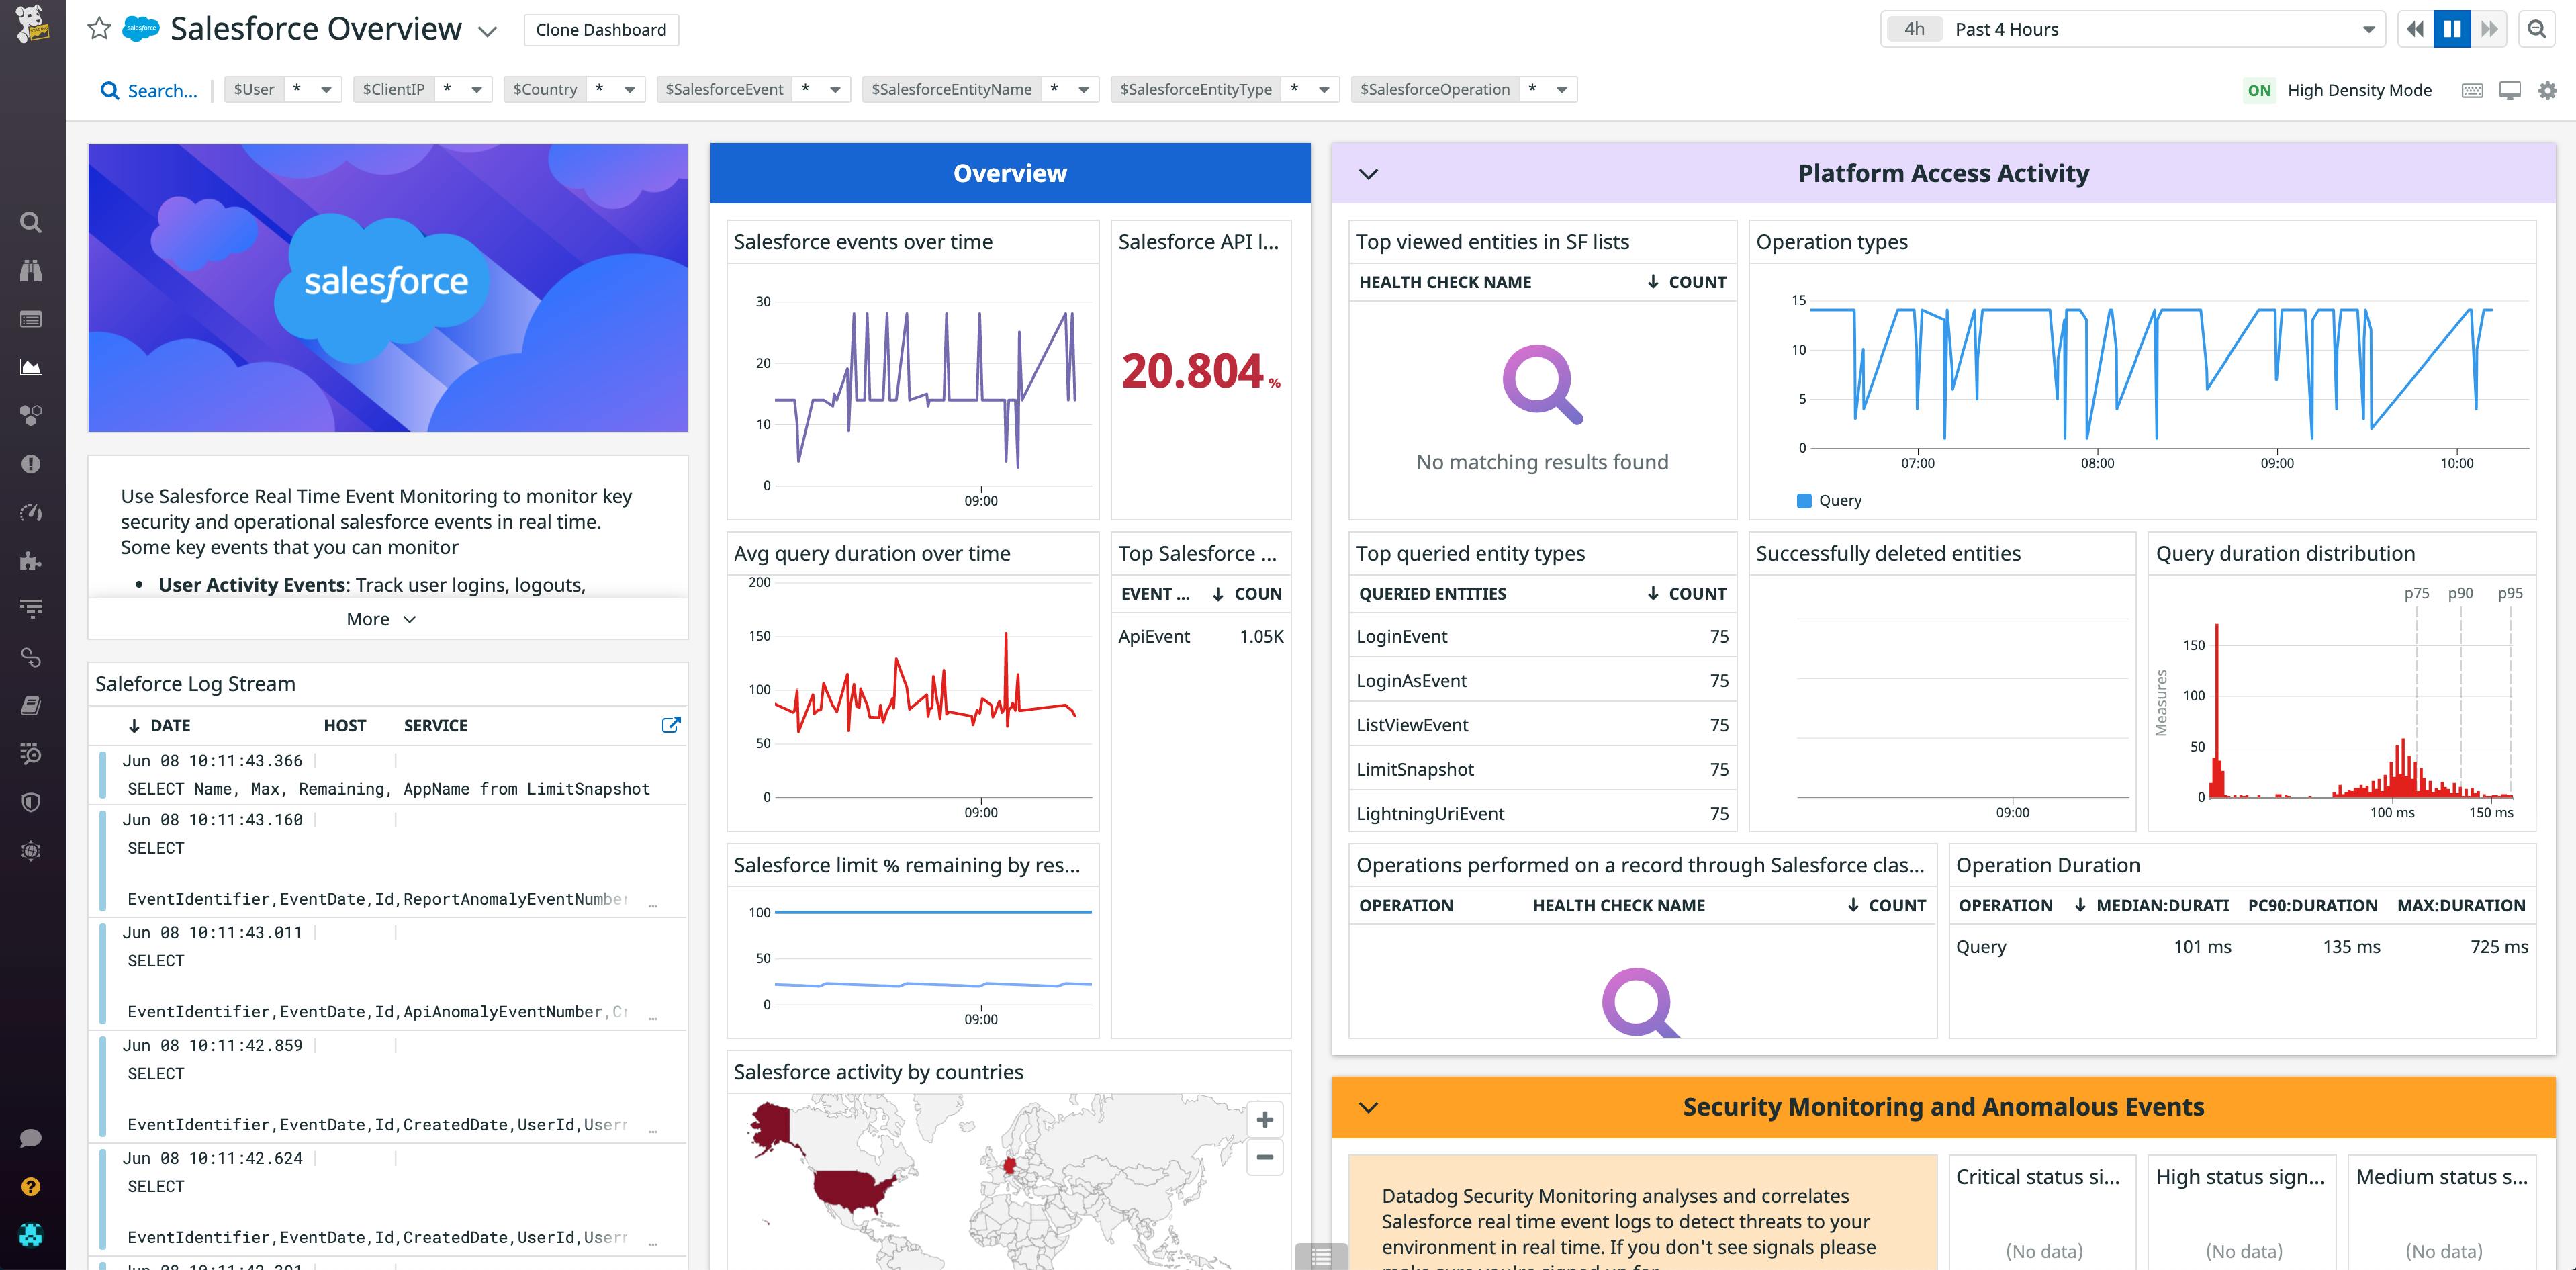Open the Saleforce Log Stream in full view

[x=671, y=725]
